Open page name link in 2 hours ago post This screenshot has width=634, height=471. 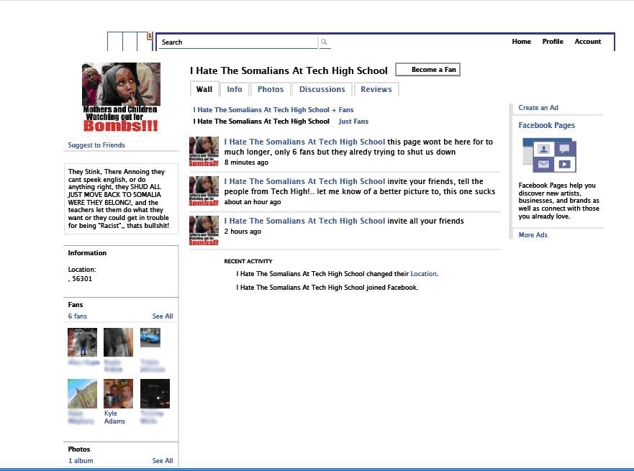tap(304, 221)
